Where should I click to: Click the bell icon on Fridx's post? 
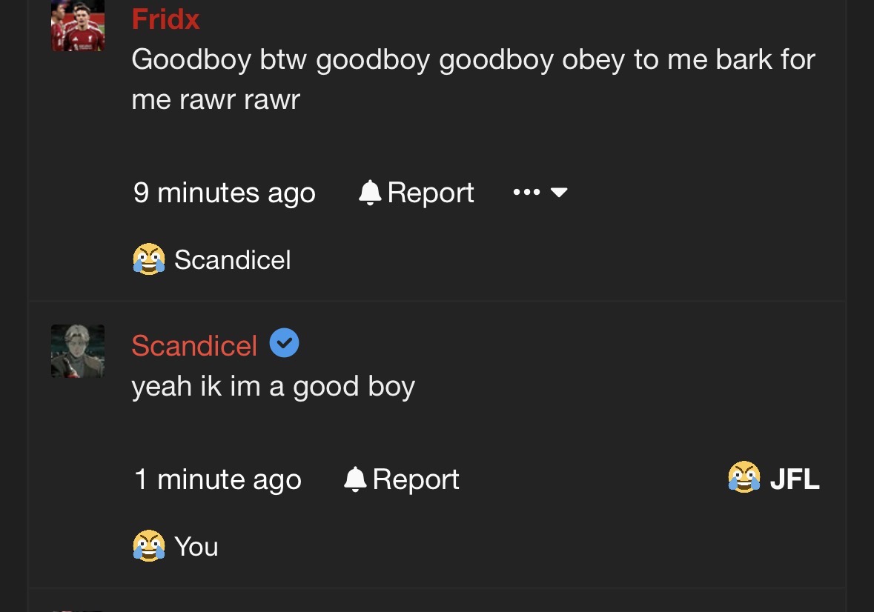[x=369, y=193]
